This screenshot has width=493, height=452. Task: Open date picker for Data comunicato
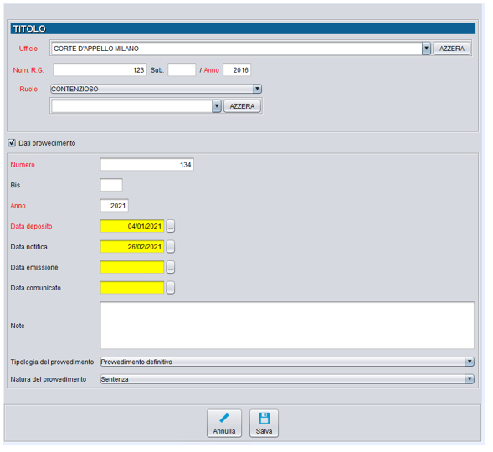(x=171, y=288)
